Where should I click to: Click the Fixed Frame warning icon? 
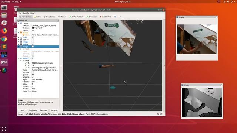coord(23,35)
